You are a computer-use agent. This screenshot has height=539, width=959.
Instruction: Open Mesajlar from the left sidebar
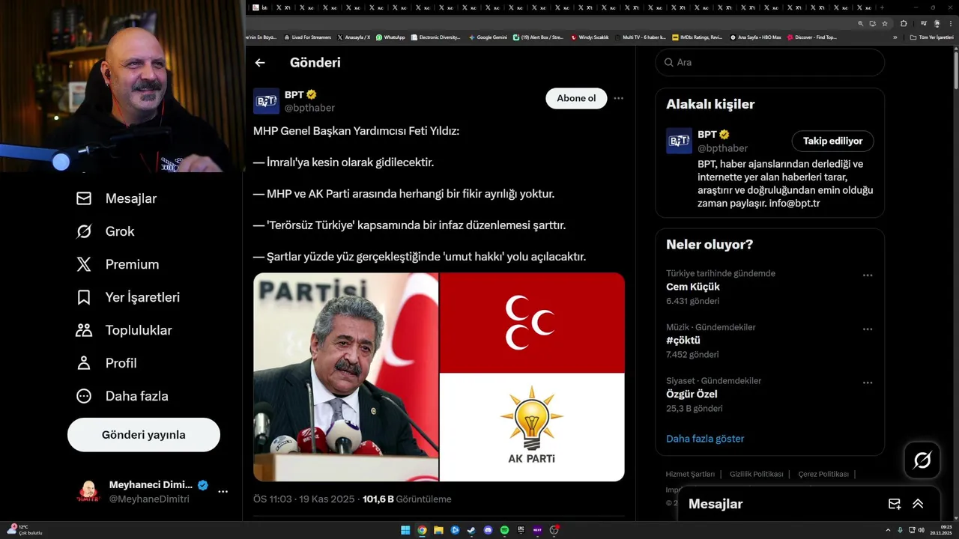116,198
